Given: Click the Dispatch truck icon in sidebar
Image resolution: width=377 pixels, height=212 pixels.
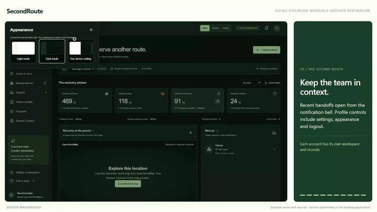Looking at the screenshot, I should 12,92.
